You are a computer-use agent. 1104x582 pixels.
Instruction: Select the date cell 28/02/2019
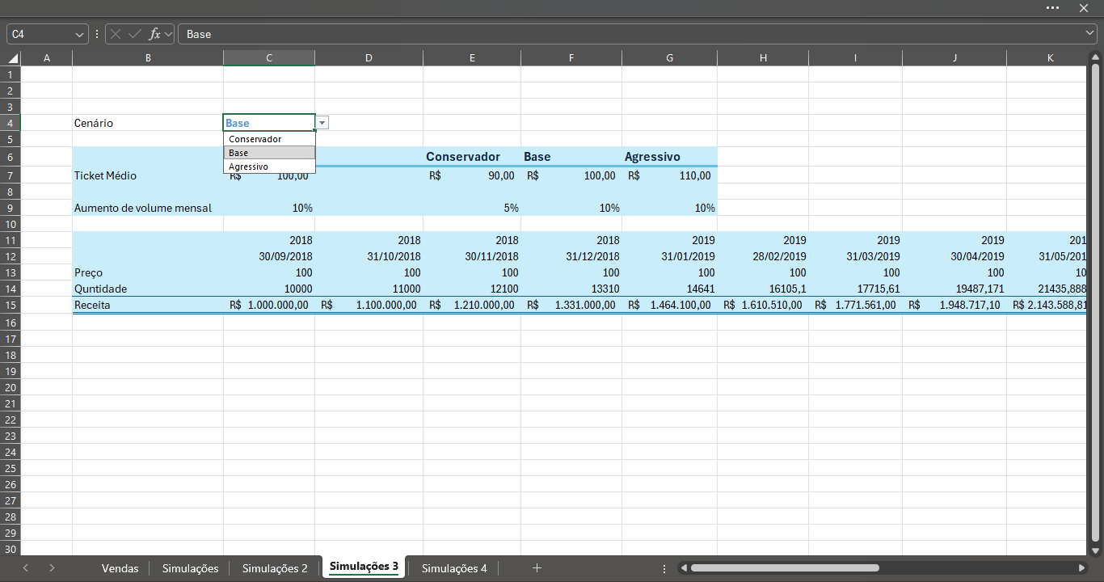(763, 256)
